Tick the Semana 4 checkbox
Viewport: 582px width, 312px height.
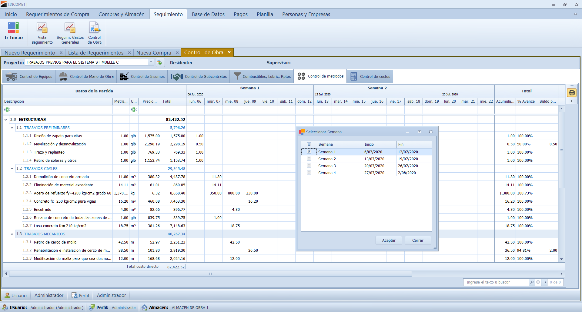(309, 173)
